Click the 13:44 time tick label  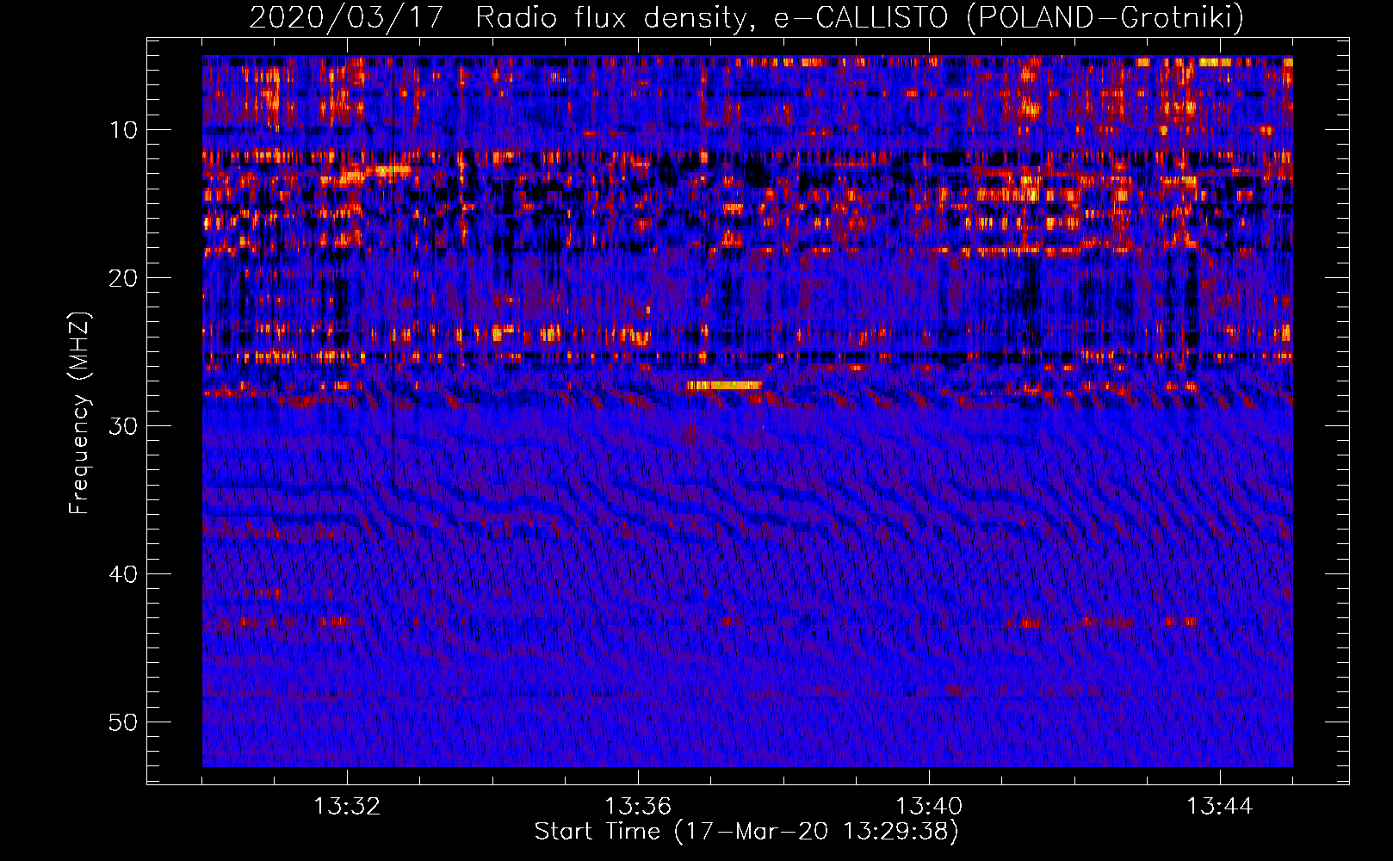click(x=1220, y=807)
